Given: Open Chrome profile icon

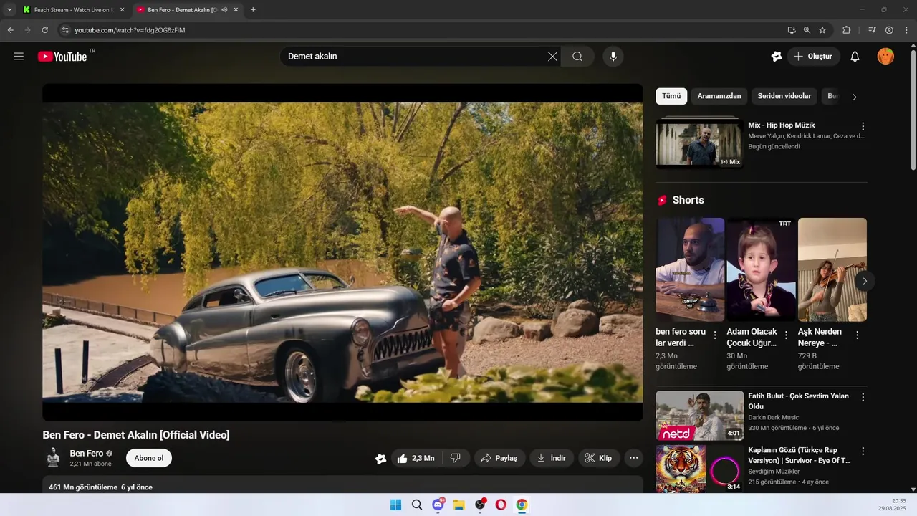Looking at the screenshot, I should click(889, 30).
